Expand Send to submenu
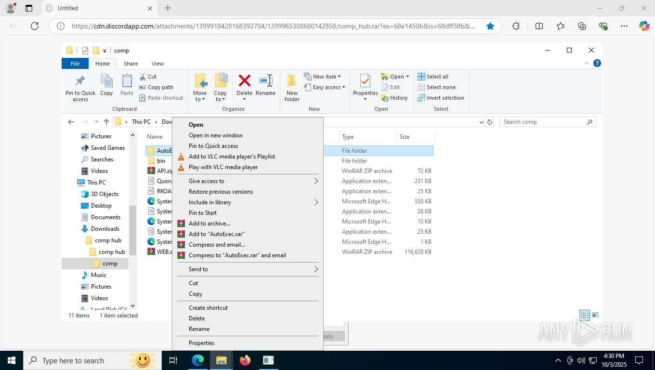This screenshot has height=370, width=655. pyautogui.click(x=248, y=269)
